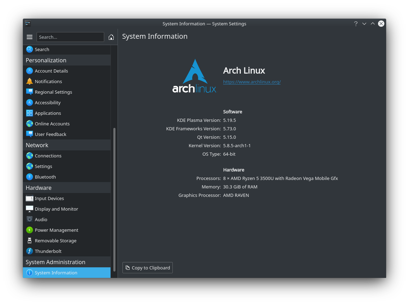
Task: Select System Information in System Administration
Action: (56, 273)
